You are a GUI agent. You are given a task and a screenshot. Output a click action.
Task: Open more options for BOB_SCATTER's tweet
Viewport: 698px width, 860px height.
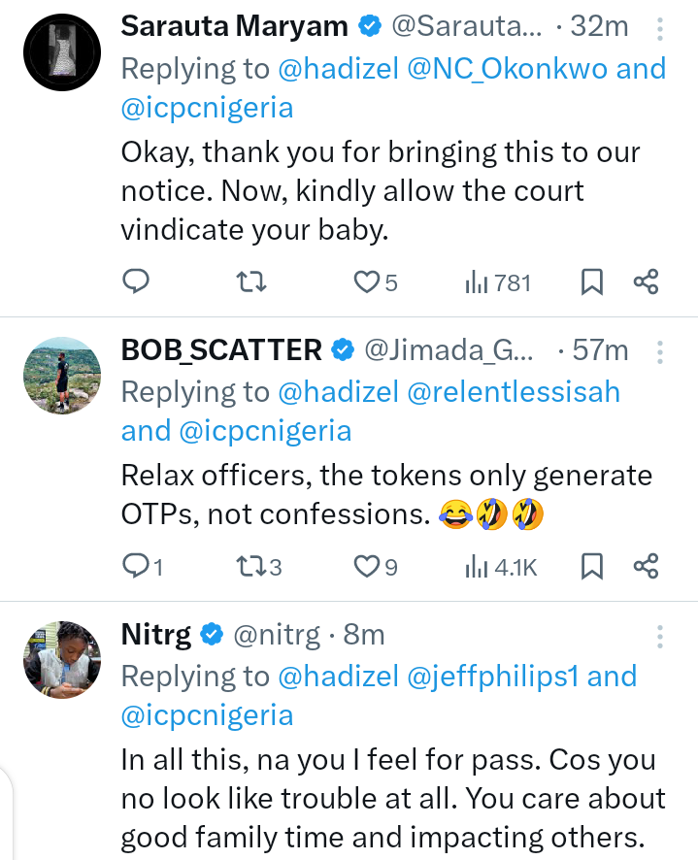pyautogui.click(x=660, y=351)
